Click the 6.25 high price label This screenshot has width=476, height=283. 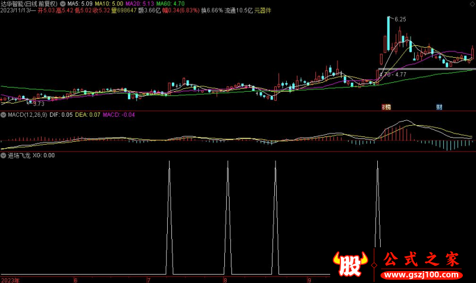pyautogui.click(x=400, y=20)
